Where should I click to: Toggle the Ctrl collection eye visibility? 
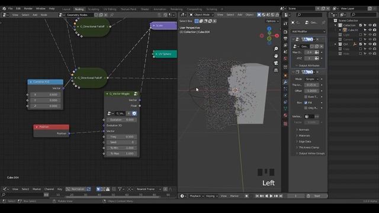click(370, 44)
